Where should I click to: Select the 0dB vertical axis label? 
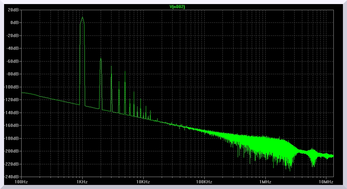(15, 23)
